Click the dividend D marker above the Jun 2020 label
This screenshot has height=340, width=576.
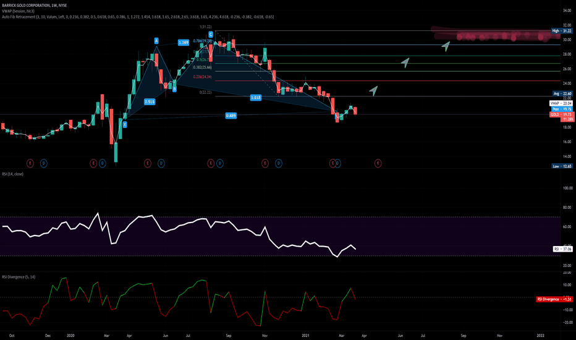pyautogui.click(x=161, y=163)
